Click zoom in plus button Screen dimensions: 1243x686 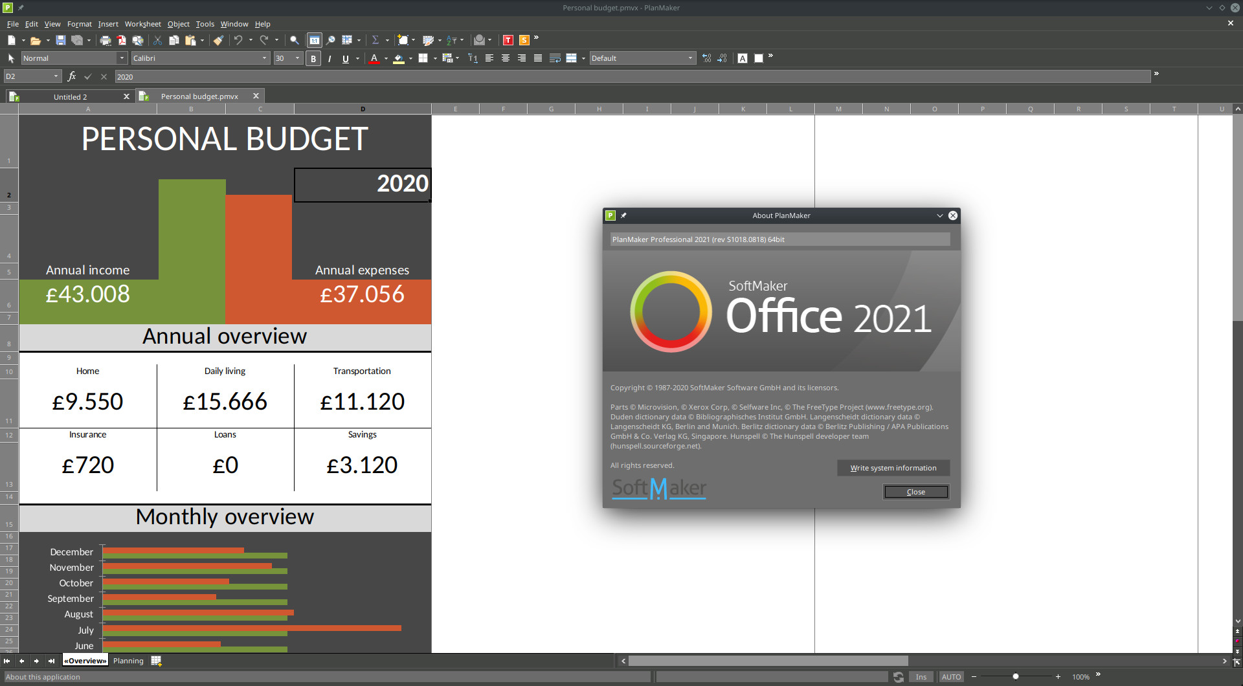(1058, 677)
